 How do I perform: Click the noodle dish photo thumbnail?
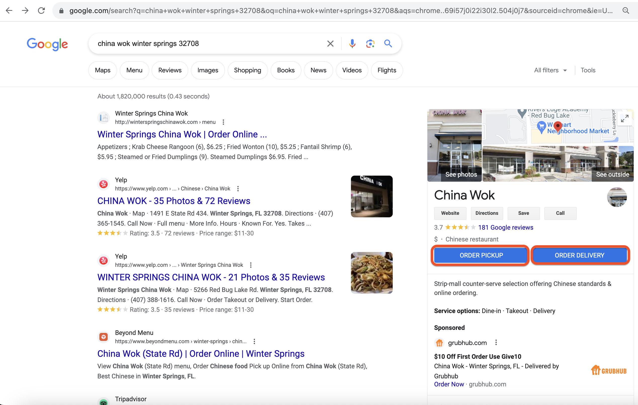[x=372, y=273]
